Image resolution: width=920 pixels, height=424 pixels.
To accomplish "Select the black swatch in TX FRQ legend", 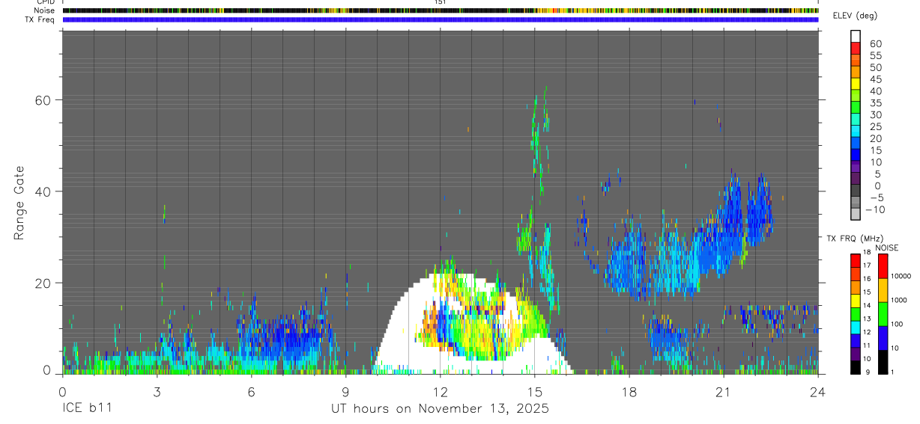I will tap(856, 367).
